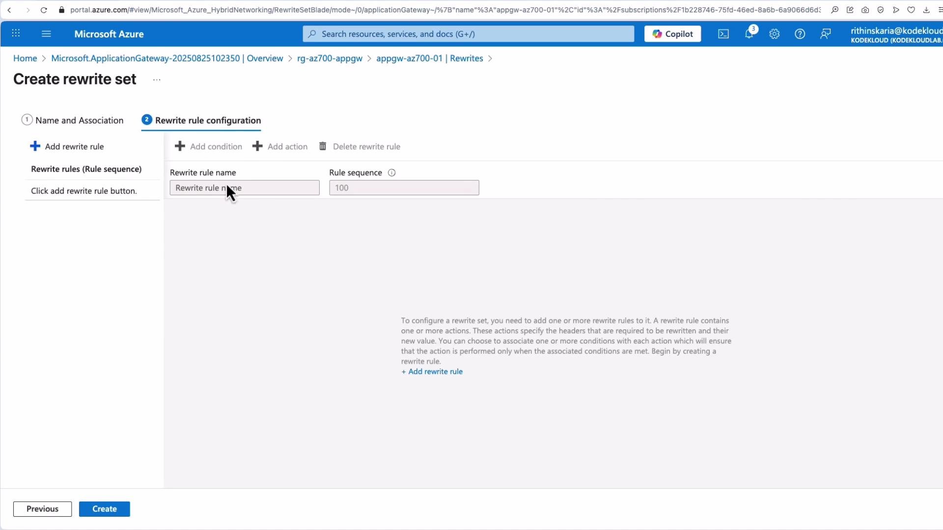Open portal Settings gear

click(775, 34)
